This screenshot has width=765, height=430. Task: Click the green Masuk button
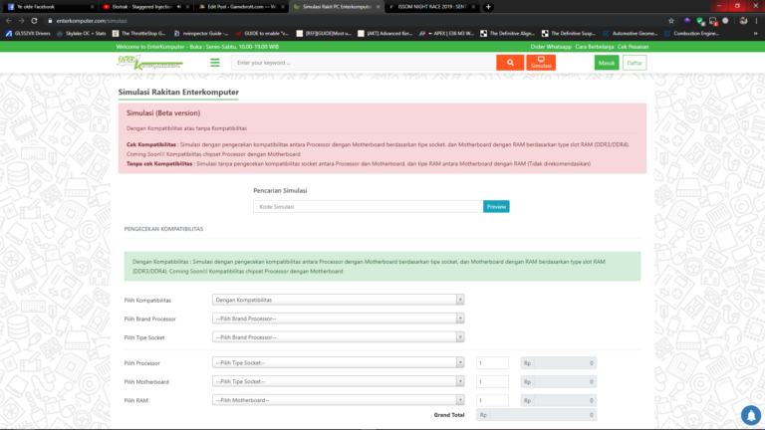pyautogui.click(x=606, y=63)
